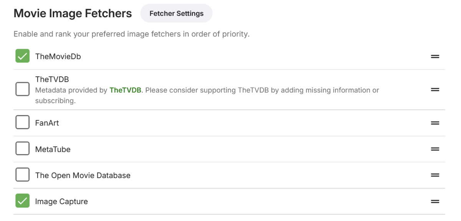Click the FanArt fetcher name

coord(47,123)
